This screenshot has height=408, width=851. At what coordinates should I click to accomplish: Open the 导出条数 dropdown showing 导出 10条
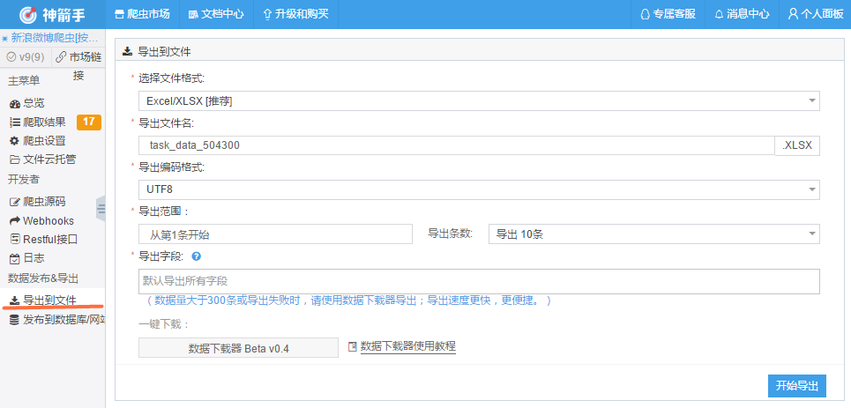[x=653, y=234]
